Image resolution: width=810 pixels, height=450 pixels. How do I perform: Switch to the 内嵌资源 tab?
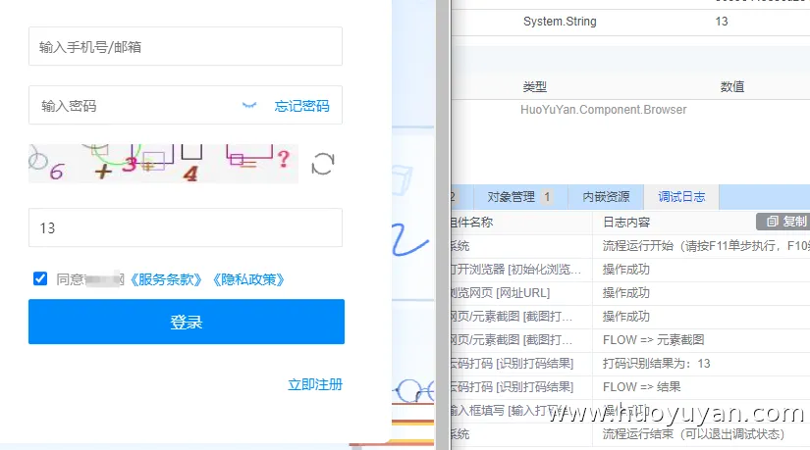click(x=606, y=197)
